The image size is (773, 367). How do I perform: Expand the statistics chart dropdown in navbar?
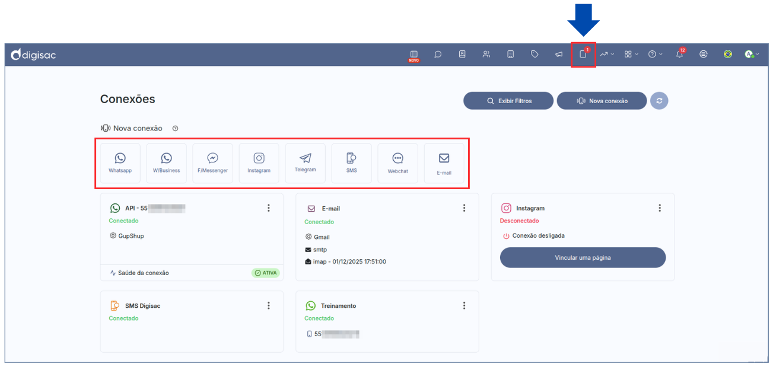click(x=606, y=54)
